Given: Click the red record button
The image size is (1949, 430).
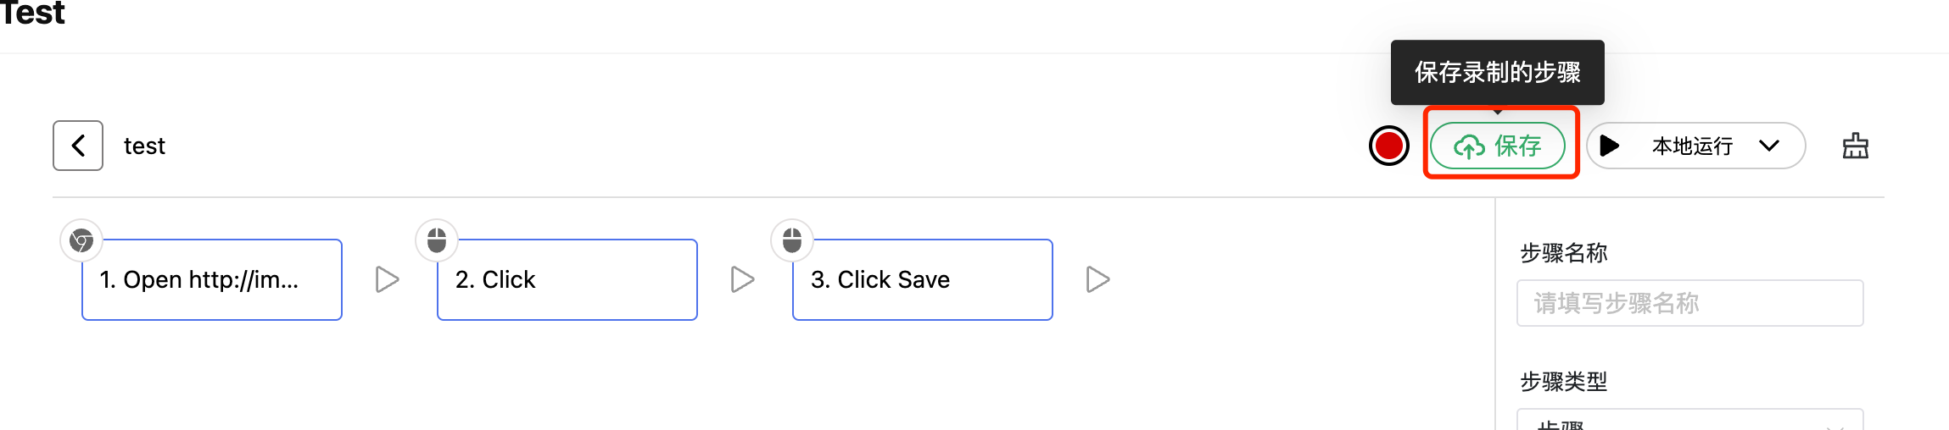Looking at the screenshot, I should [x=1388, y=146].
